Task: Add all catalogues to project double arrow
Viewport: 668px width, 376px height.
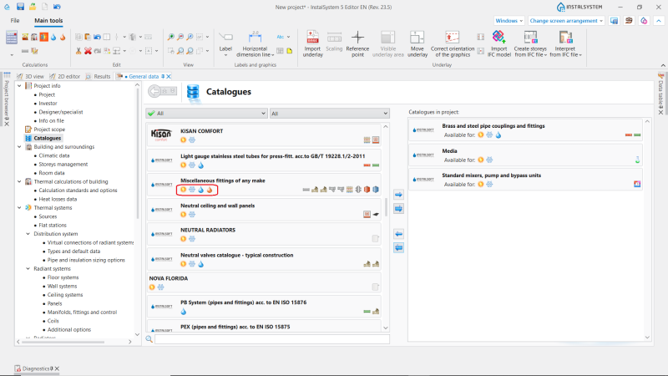Action: [x=398, y=209]
